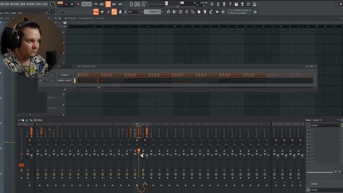
Task: Open the TOOLS menu
Action: [x=39, y=4]
